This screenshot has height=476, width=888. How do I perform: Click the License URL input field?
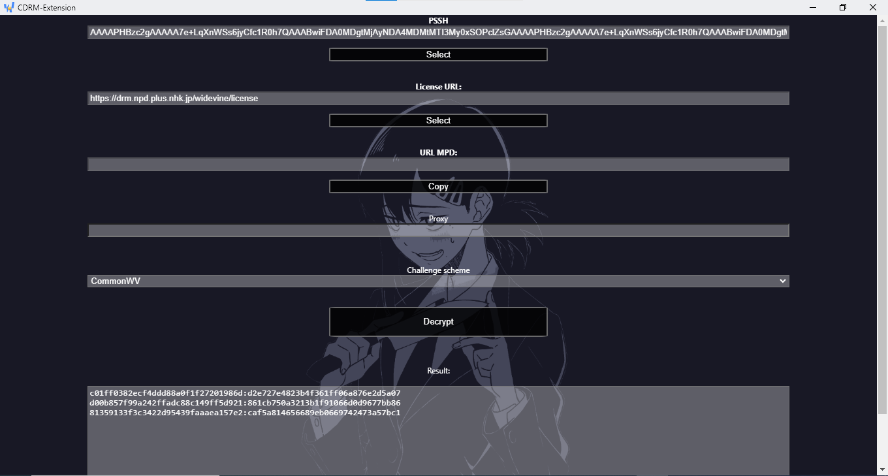coord(438,99)
